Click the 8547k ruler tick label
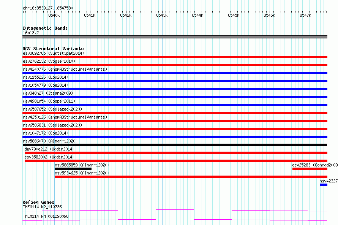Screen dimensions: 338x225 click(x=305, y=15)
